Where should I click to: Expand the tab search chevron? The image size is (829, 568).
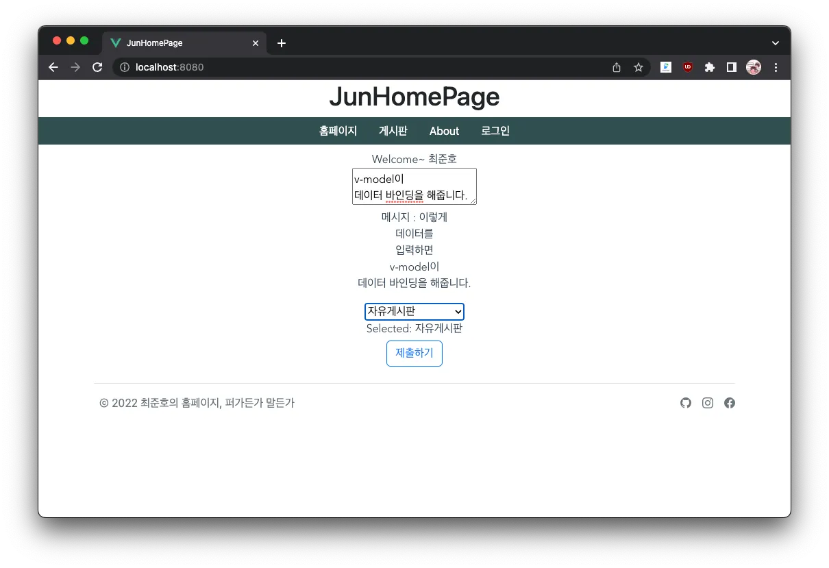pyautogui.click(x=776, y=43)
